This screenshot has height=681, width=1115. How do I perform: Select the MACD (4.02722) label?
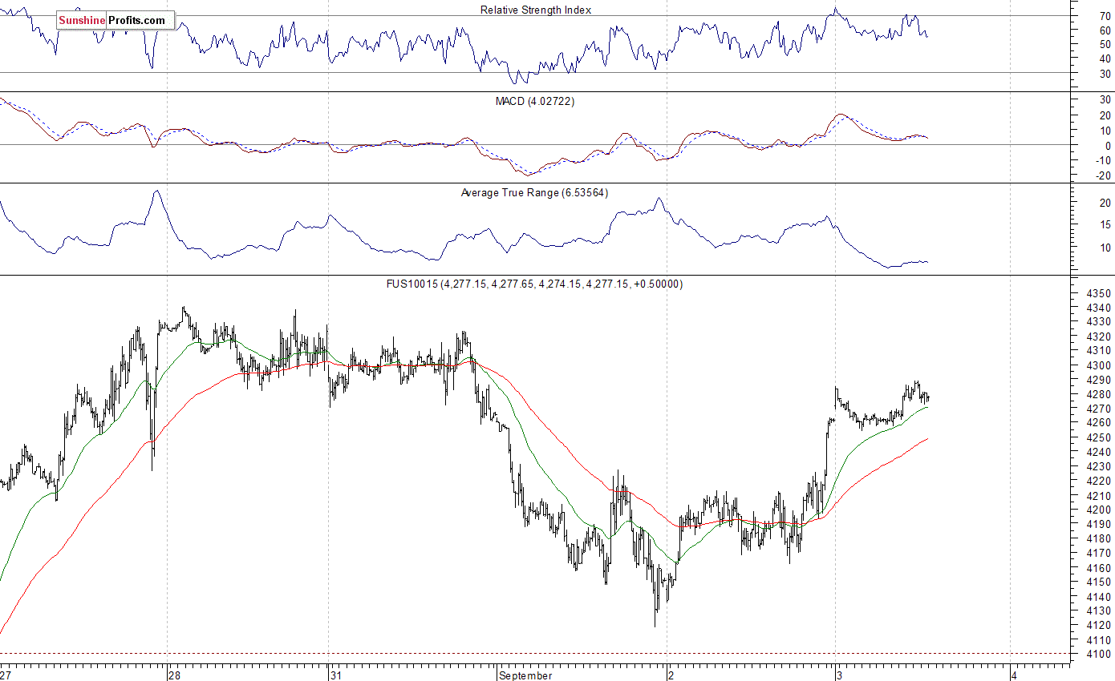(535, 101)
